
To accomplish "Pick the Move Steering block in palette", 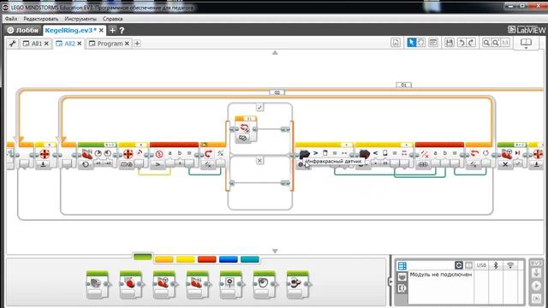I will click(x=164, y=285).
